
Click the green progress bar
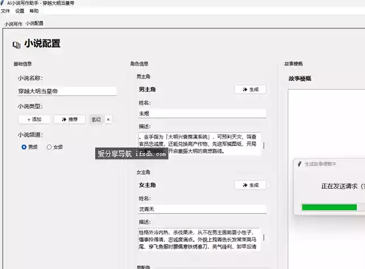click(329, 207)
